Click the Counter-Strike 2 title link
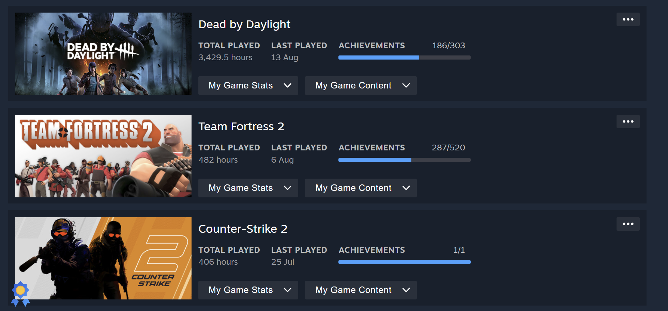668x311 pixels. [243, 229]
